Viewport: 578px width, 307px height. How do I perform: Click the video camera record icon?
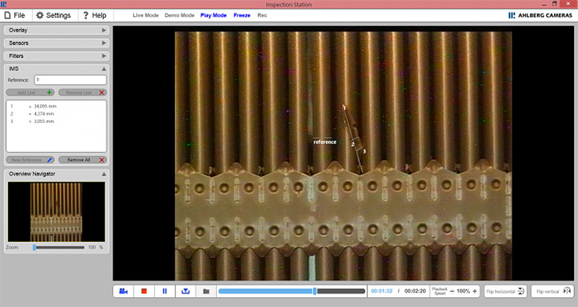pos(124,291)
